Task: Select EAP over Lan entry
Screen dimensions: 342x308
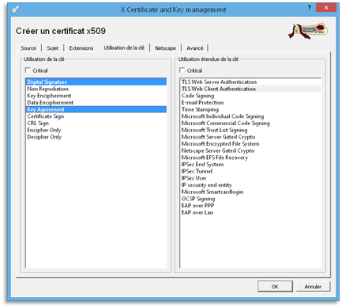Action: 250,212
